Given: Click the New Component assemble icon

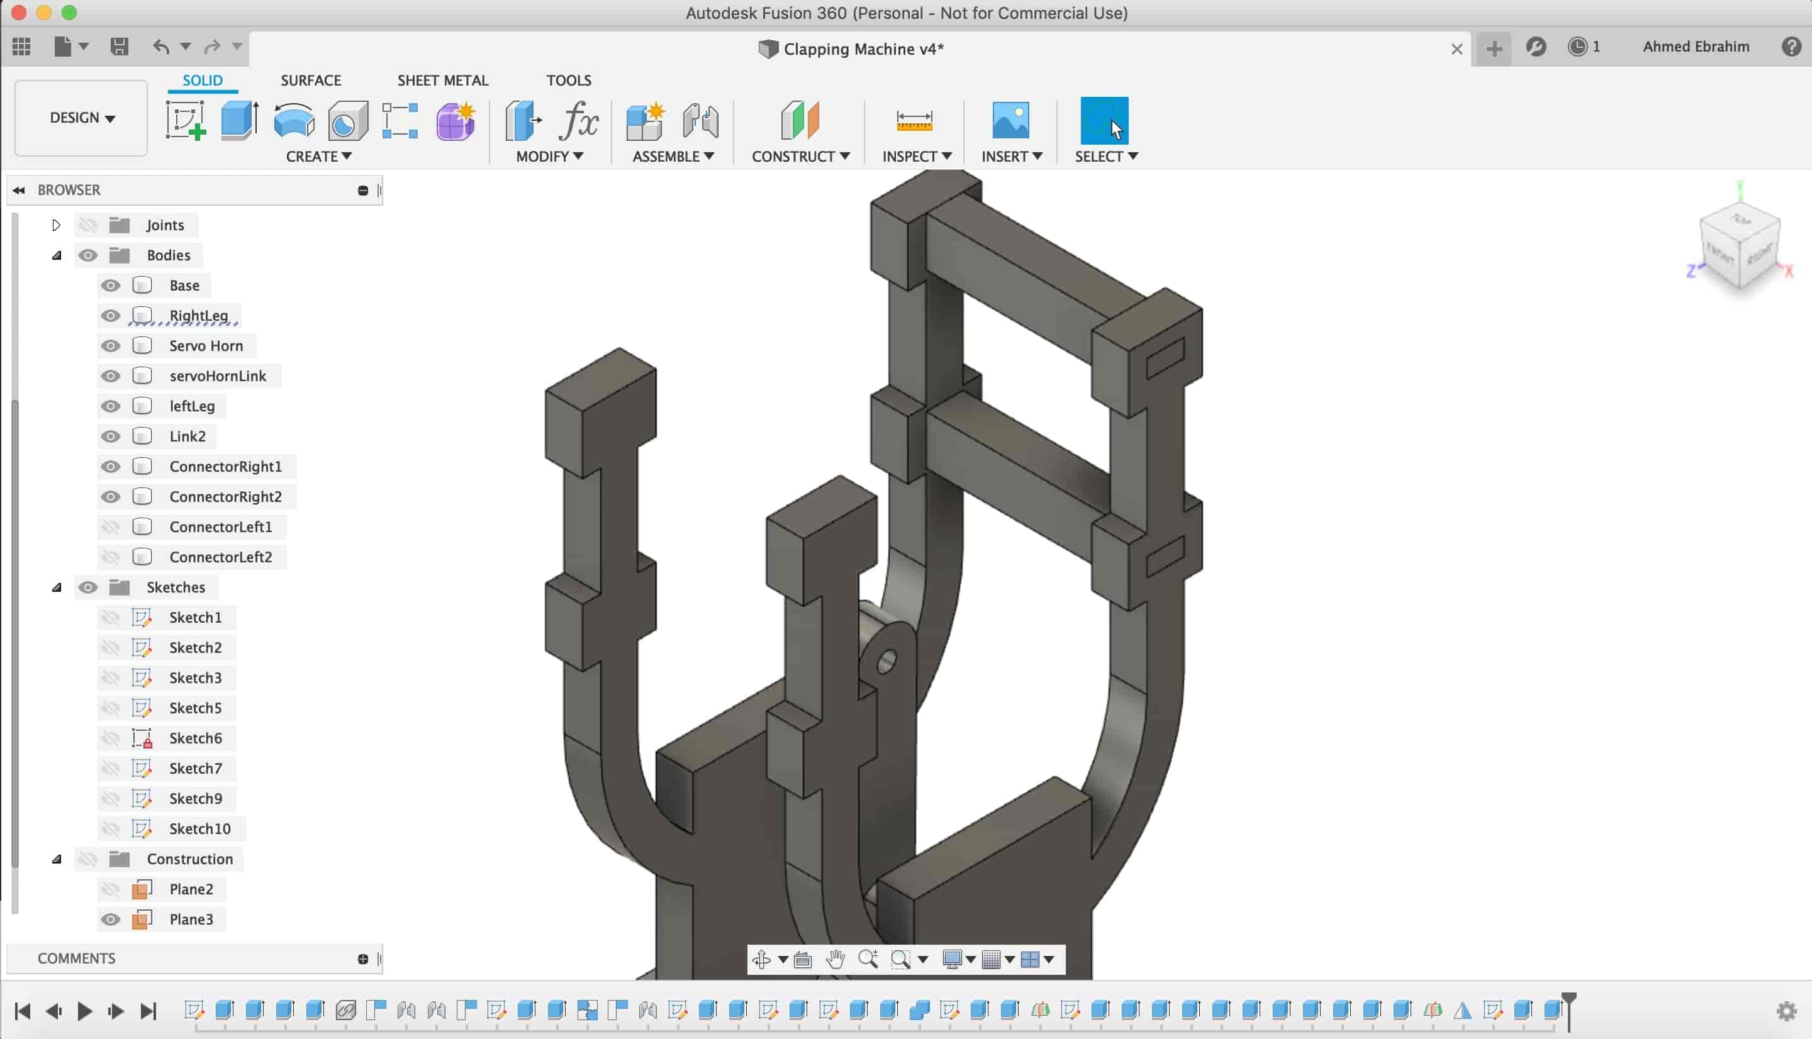Looking at the screenshot, I should point(645,120).
